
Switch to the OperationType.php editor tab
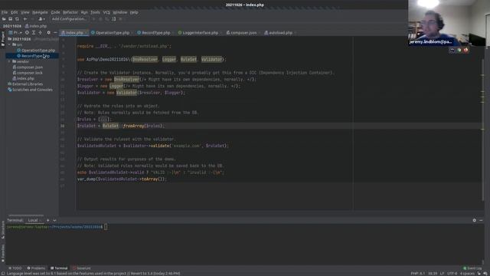113,32
